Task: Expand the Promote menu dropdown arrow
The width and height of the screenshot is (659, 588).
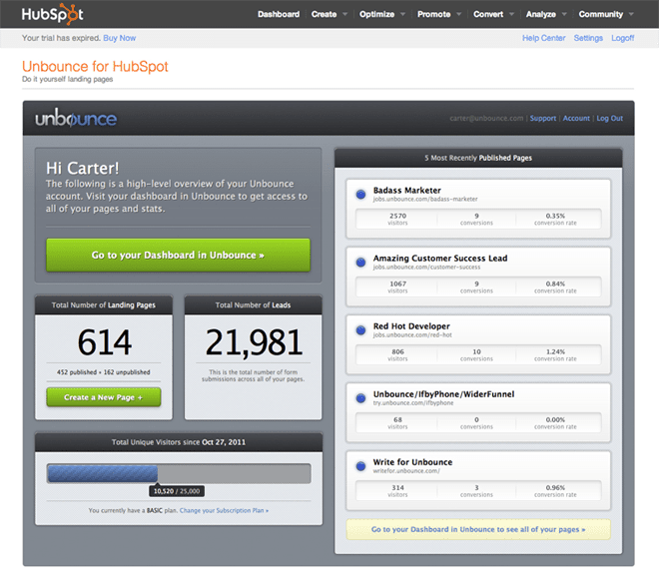Action: tap(459, 14)
